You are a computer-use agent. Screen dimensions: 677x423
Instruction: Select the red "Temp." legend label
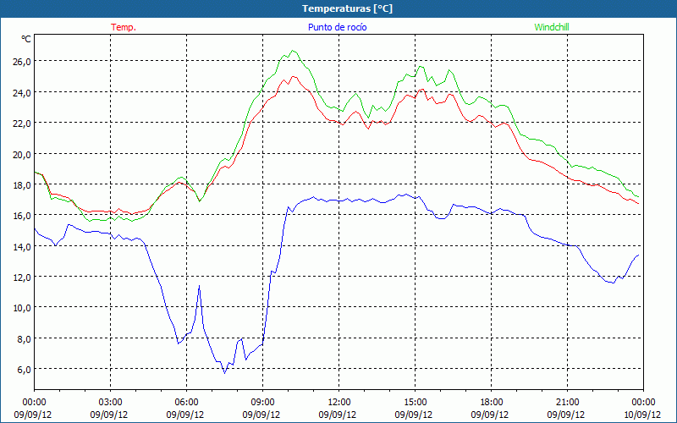(x=124, y=27)
